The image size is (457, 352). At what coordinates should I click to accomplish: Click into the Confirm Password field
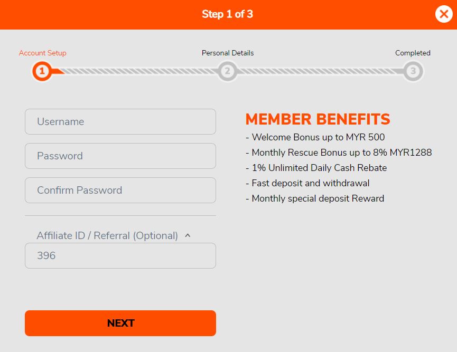120,191
